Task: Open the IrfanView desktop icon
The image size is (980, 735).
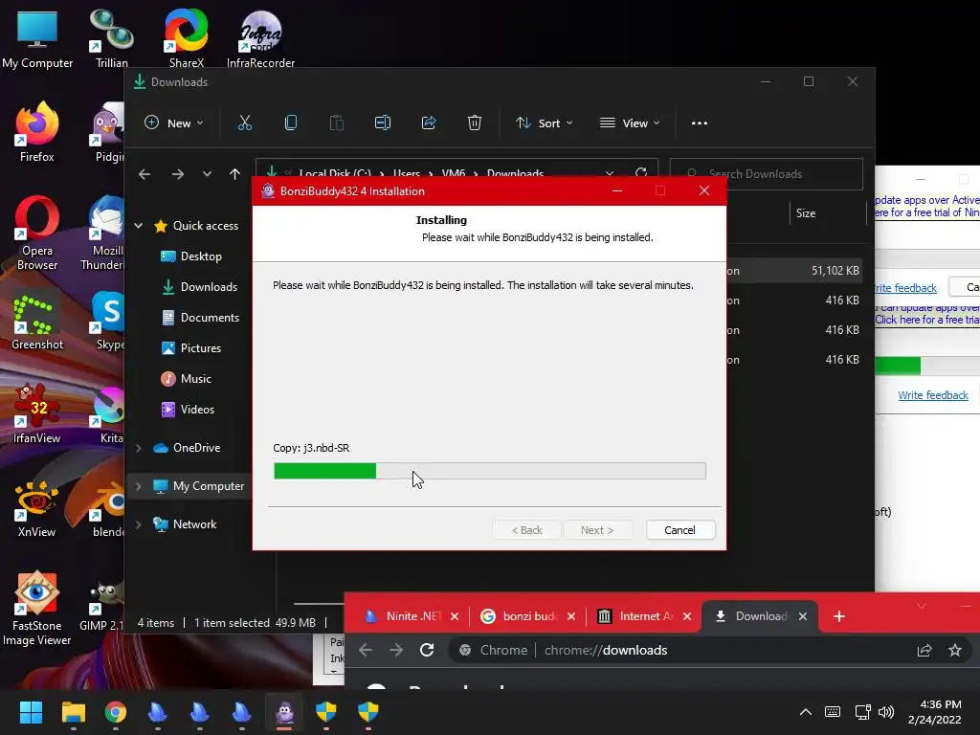Action: (x=37, y=413)
